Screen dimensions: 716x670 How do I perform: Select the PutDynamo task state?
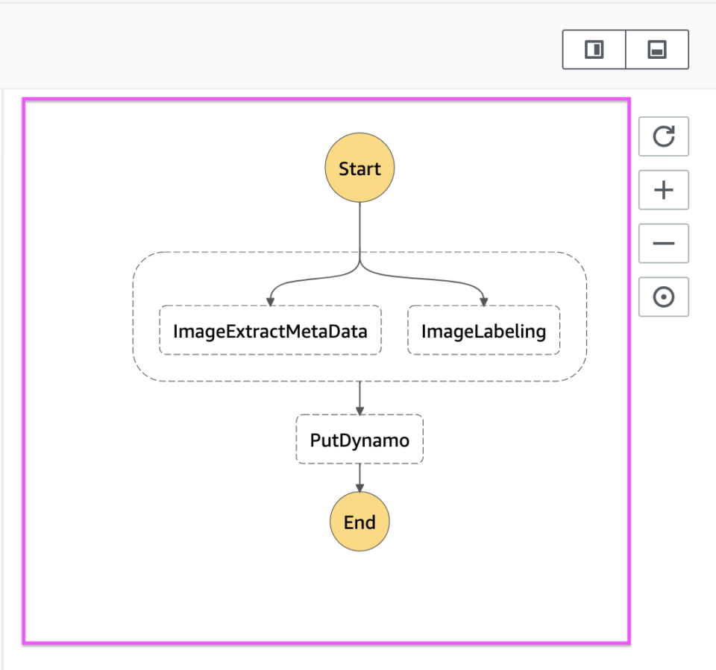(359, 439)
